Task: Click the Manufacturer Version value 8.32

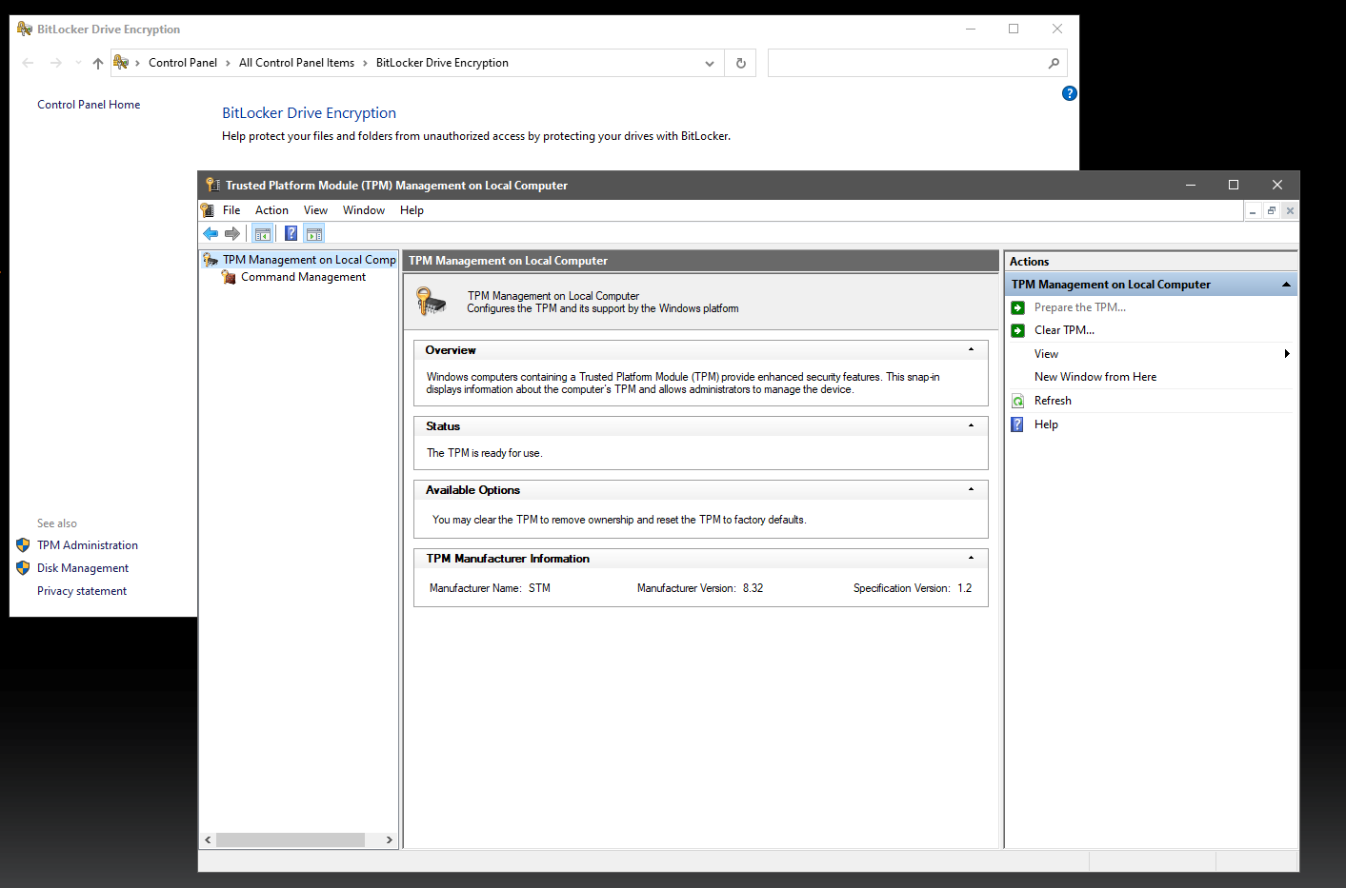Action: (x=753, y=588)
